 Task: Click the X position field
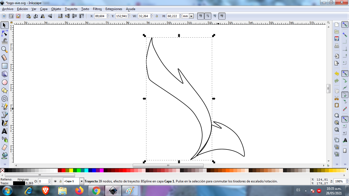click(100, 16)
